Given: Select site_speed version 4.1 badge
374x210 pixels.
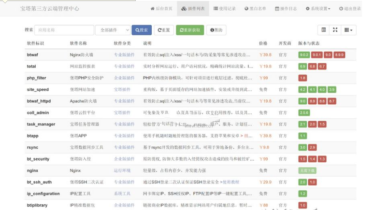Looking at the screenshot, I should tap(313, 90).
